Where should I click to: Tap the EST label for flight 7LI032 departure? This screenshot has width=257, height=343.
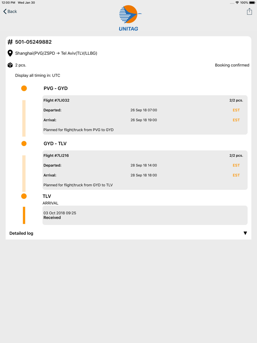(x=236, y=110)
